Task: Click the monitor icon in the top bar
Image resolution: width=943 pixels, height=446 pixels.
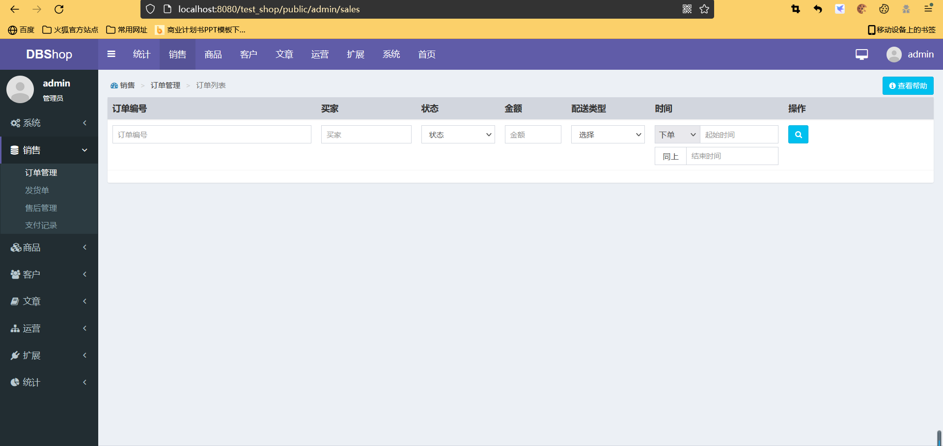Action: point(861,54)
